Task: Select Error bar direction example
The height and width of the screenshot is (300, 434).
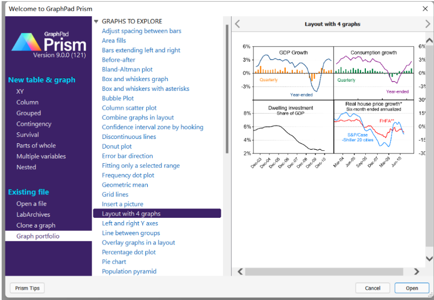Action: click(128, 156)
